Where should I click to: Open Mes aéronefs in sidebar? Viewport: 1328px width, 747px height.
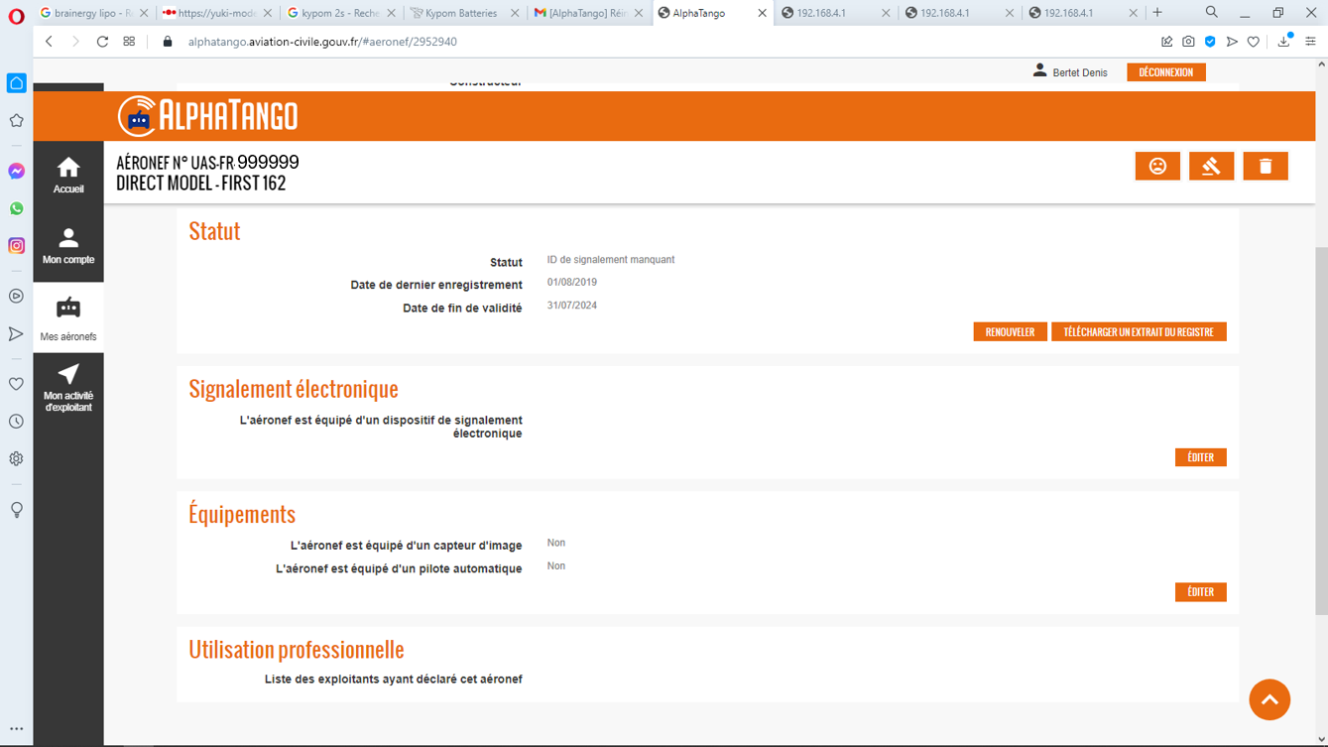[68, 317]
